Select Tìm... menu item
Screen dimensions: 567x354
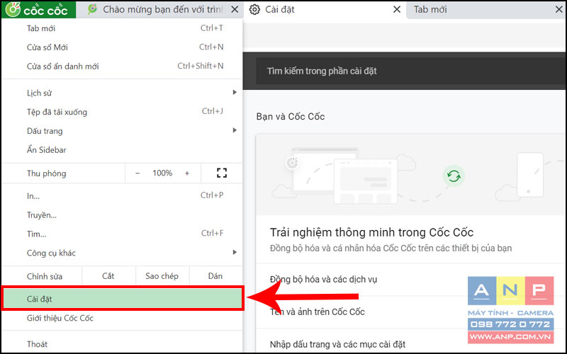pyautogui.click(x=122, y=234)
